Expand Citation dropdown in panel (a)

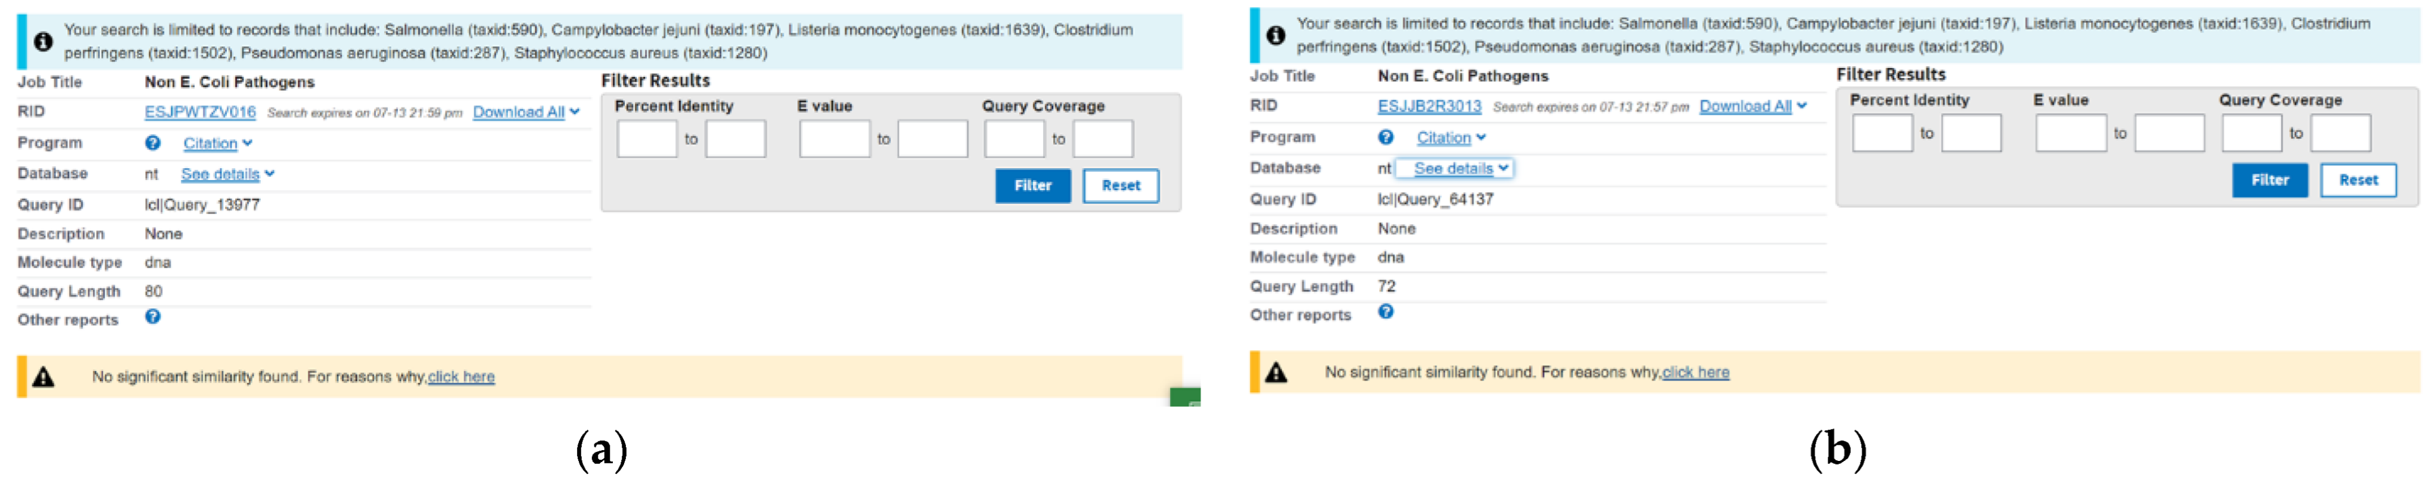pyautogui.click(x=218, y=143)
